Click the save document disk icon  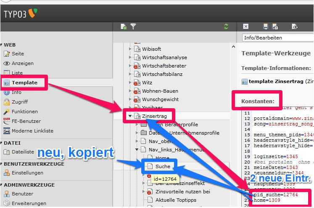click(266, 26)
